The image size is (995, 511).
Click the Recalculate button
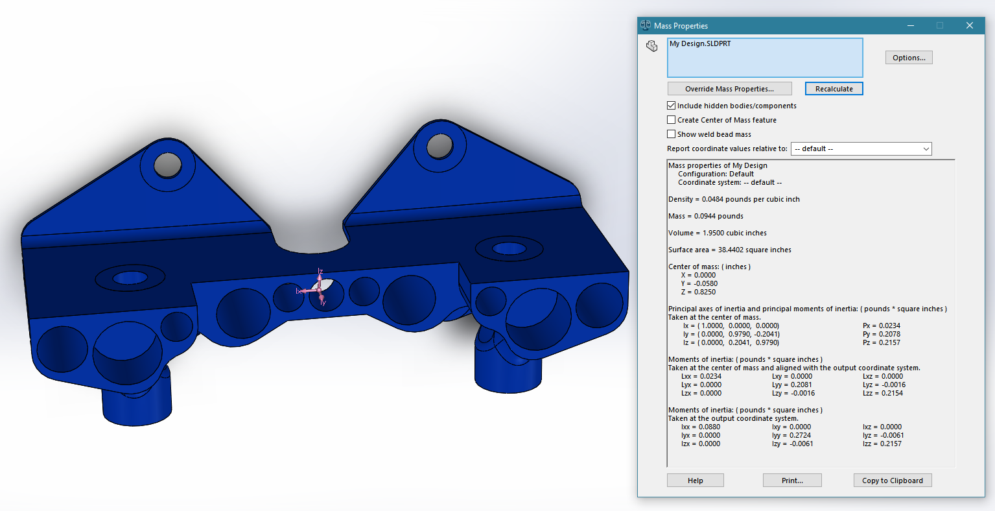(834, 89)
